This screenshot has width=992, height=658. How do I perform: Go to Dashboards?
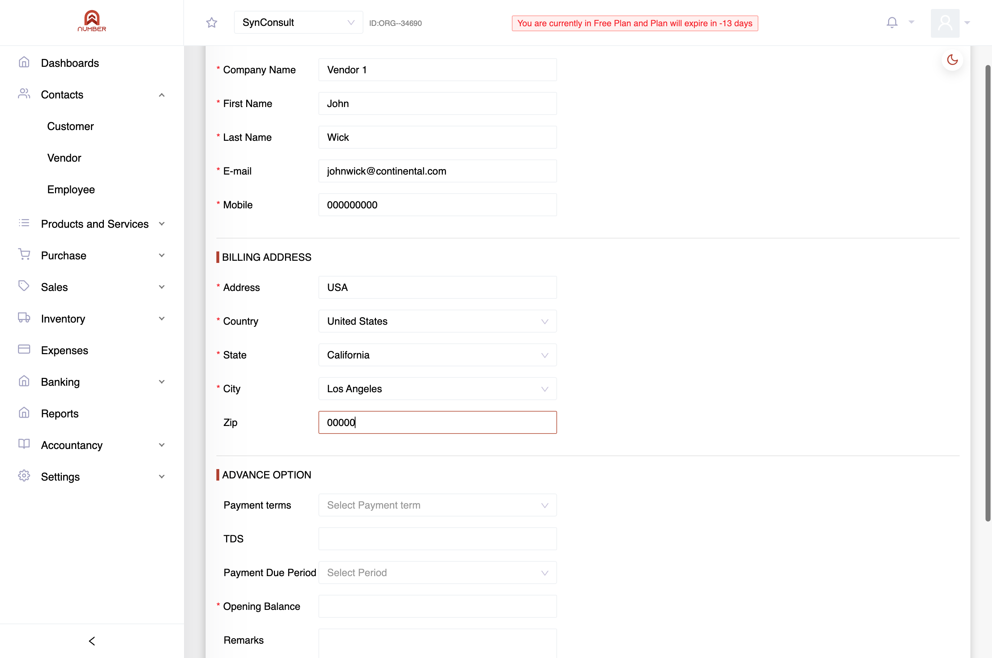coord(70,63)
